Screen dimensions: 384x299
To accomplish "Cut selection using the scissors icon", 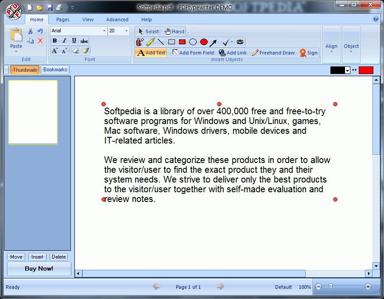I will pyautogui.click(x=31, y=31).
